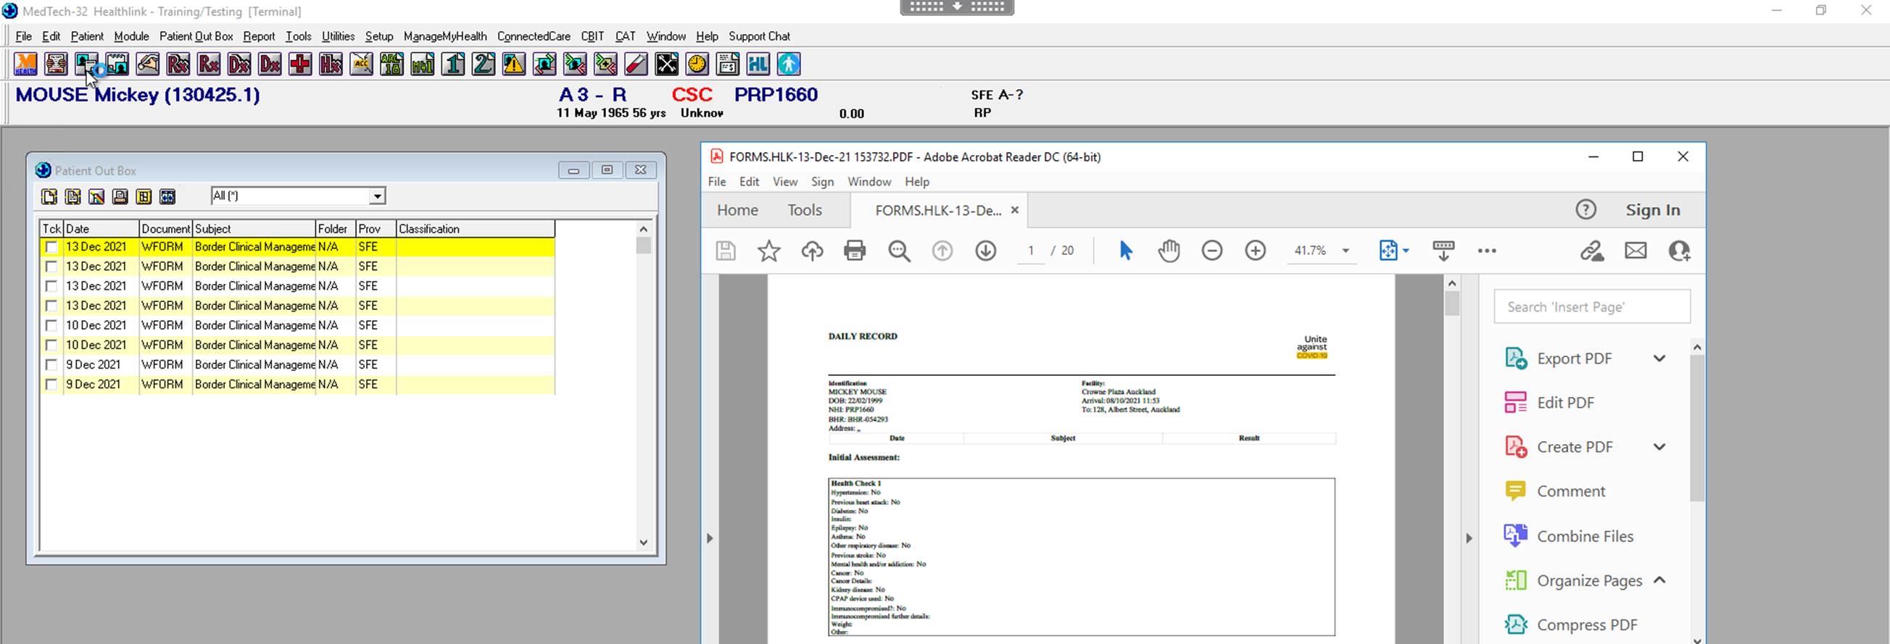Send PDF by email envelope icon
1890x644 pixels.
coord(1636,251)
